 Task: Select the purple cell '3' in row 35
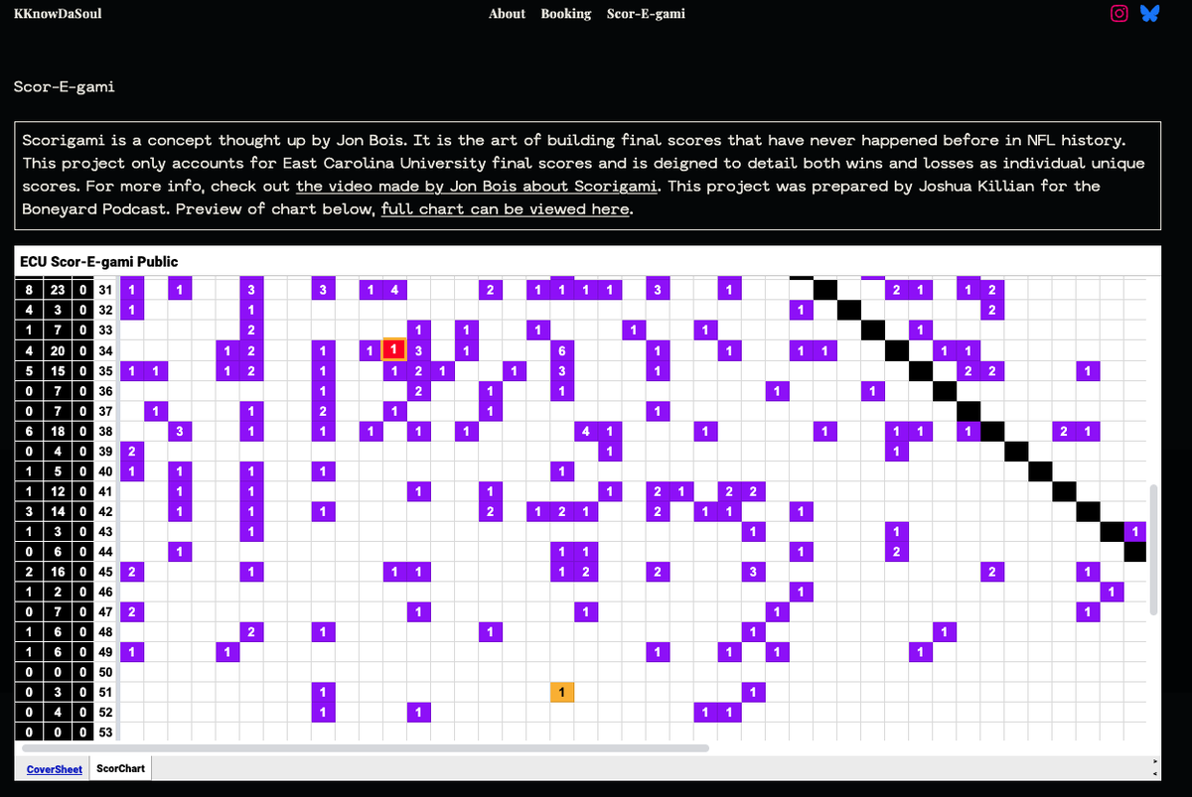(x=562, y=370)
